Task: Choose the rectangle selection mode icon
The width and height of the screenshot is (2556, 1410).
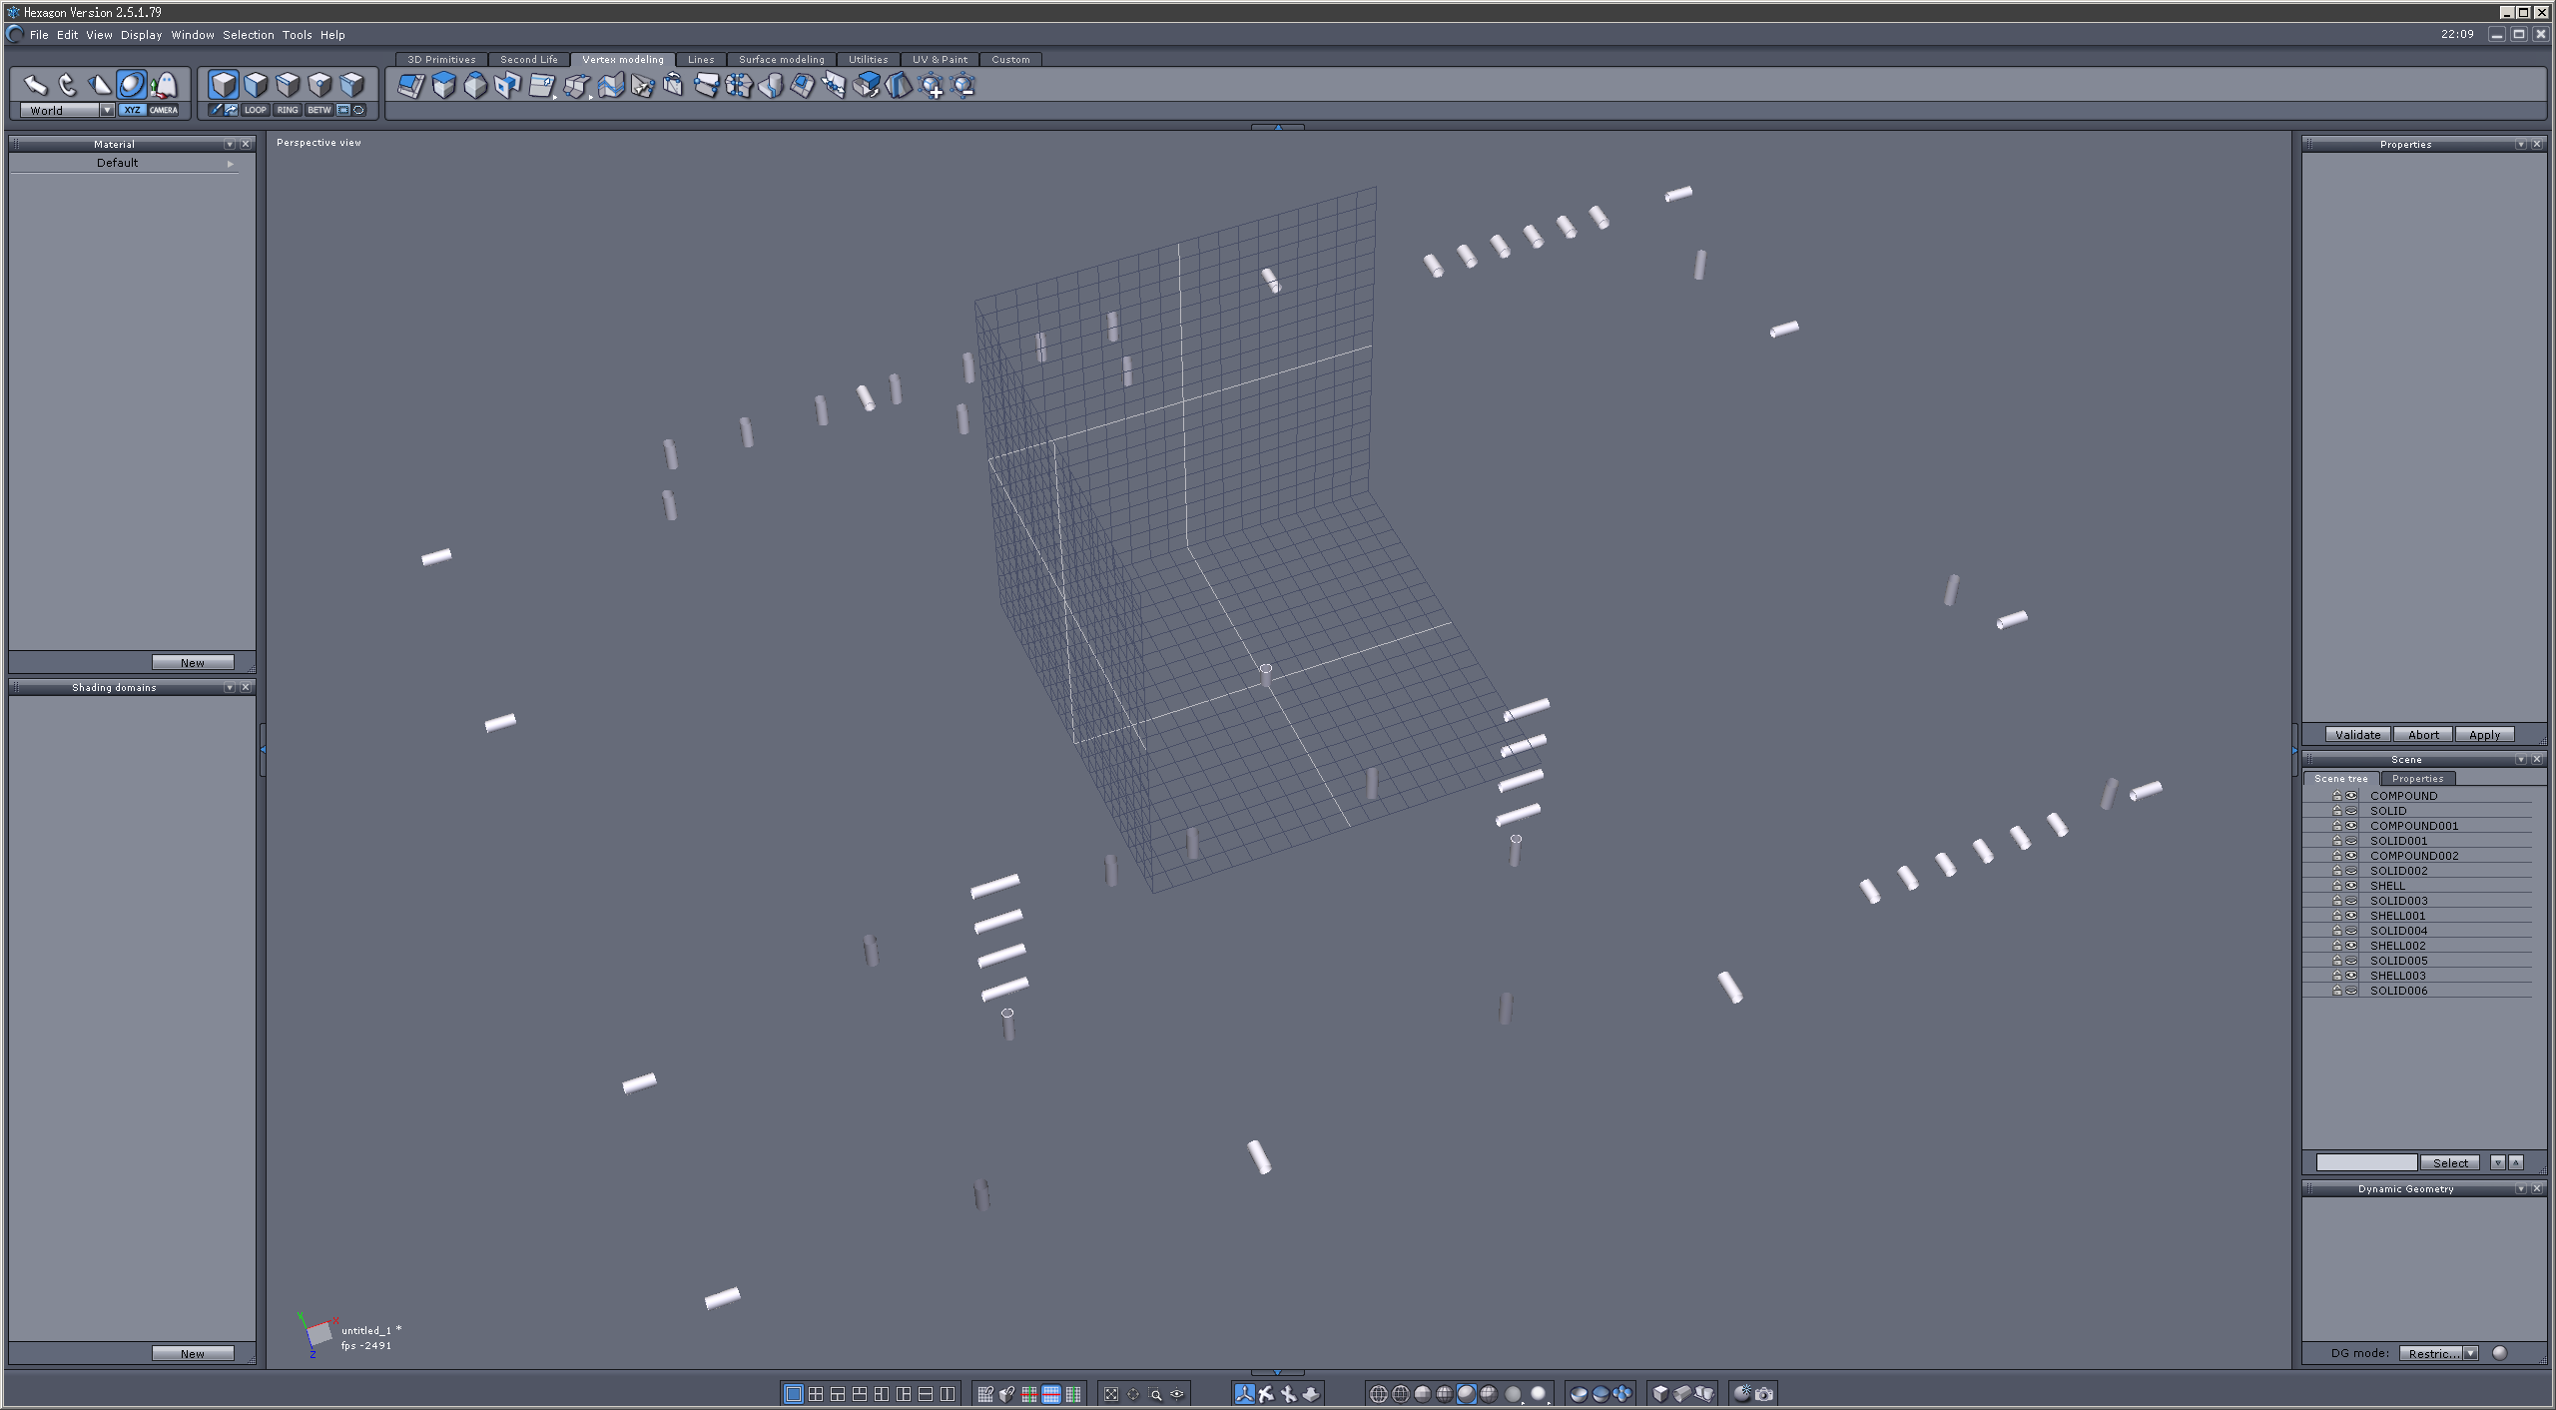Action: coord(343,110)
